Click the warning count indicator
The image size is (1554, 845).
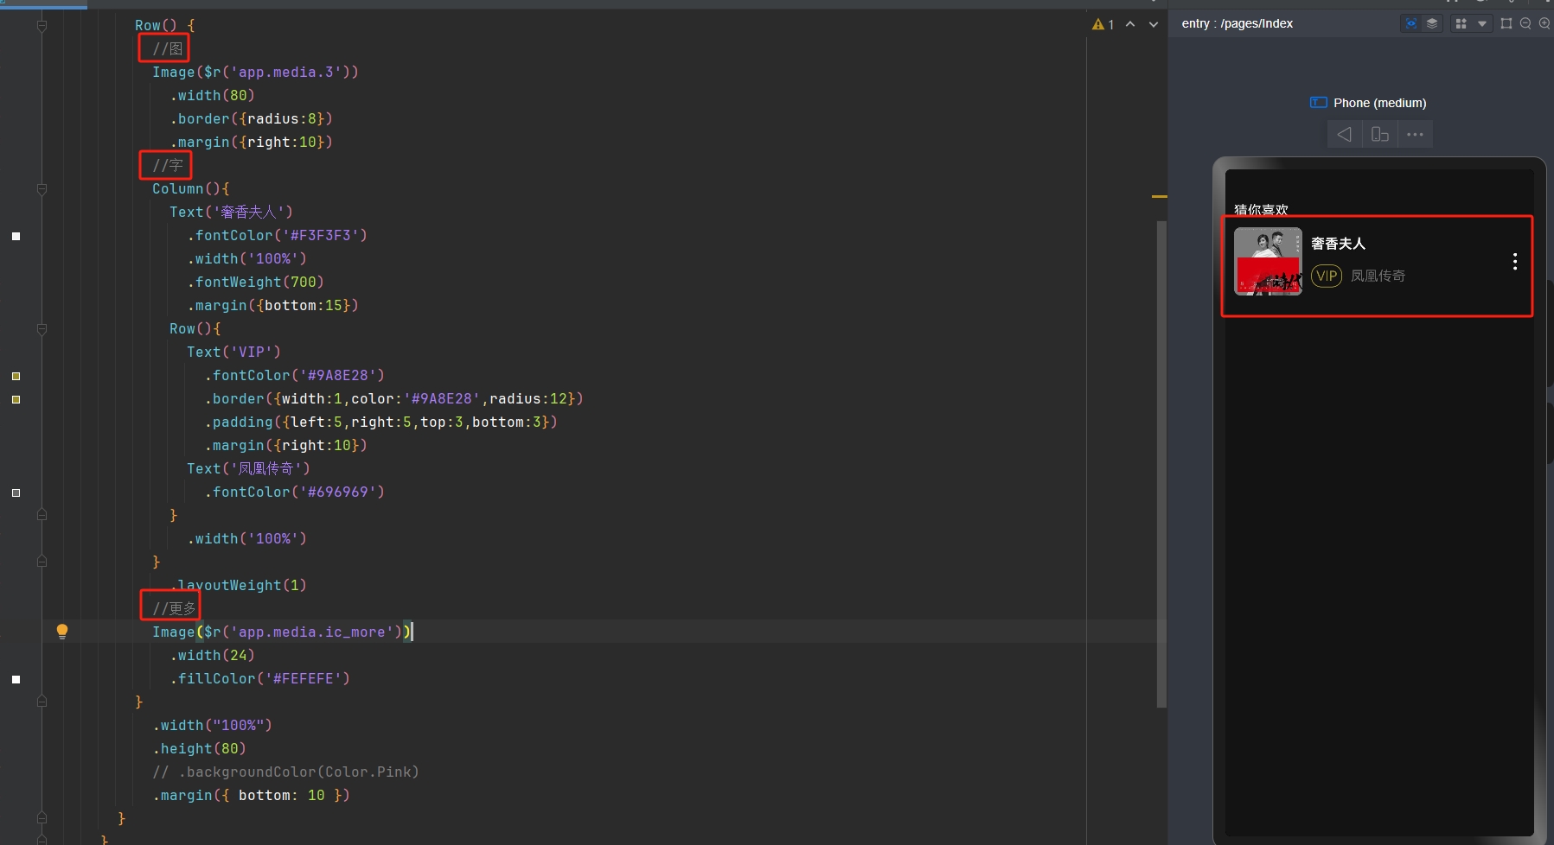(x=1103, y=25)
